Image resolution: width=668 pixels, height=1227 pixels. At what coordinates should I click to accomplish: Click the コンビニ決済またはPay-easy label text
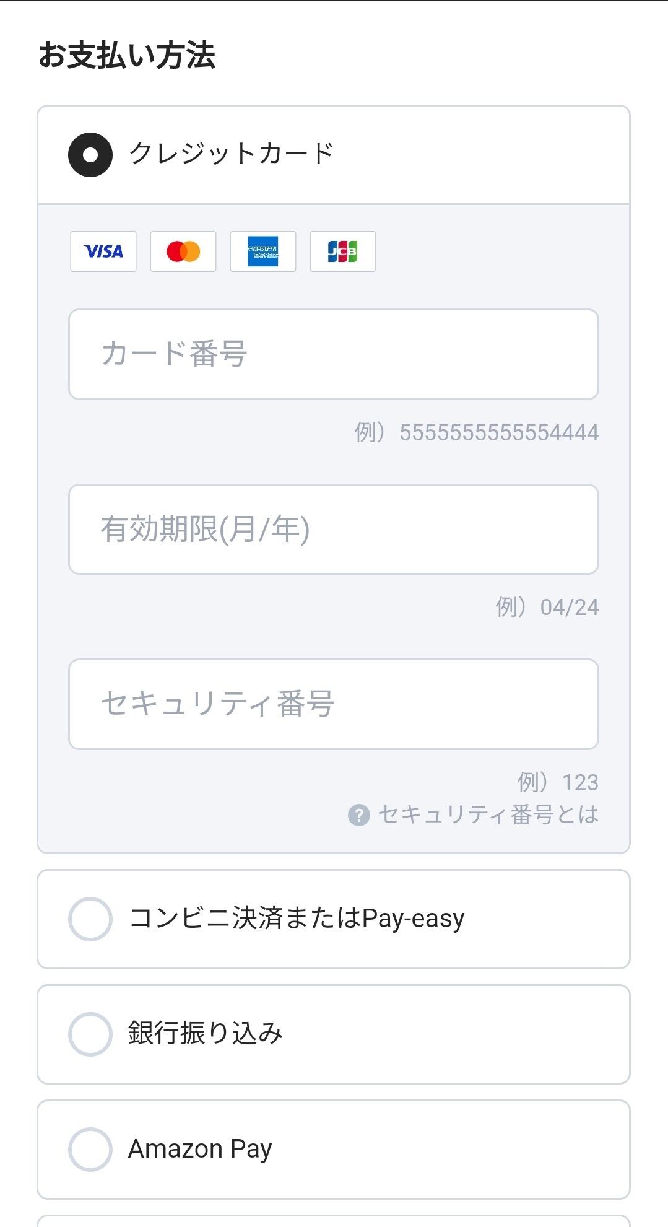coord(297,919)
